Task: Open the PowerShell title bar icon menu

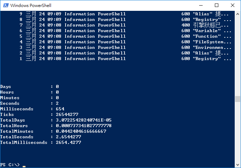Action: point(6,5)
